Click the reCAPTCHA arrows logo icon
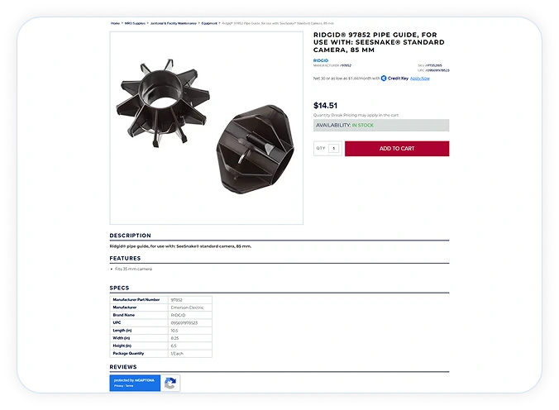 (170, 383)
